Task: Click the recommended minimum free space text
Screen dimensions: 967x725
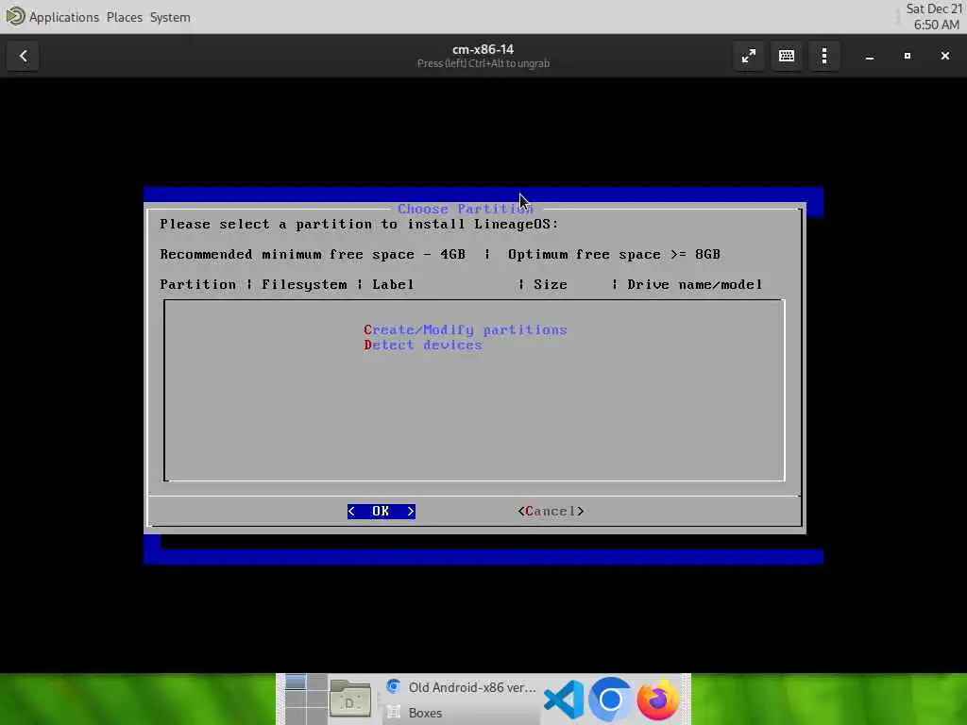Action: click(313, 255)
